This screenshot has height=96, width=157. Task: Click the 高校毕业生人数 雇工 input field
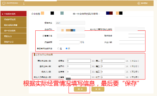[x=113, y=61]
